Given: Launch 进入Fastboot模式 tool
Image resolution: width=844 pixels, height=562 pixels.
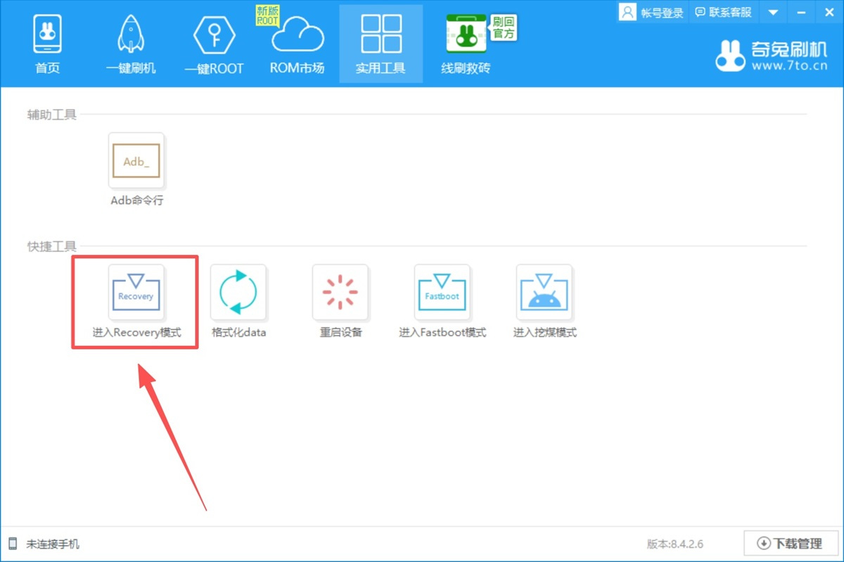Looking at the screenshot, I should point(442,293).
